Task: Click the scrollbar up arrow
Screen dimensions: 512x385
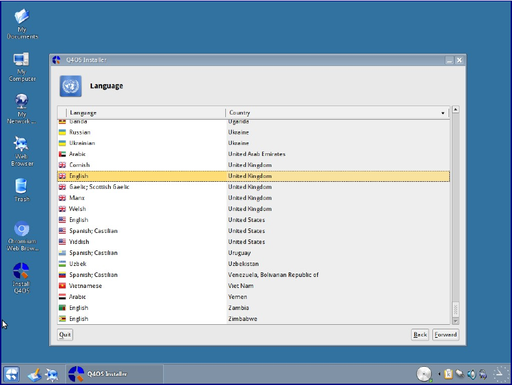Action: 456,110
